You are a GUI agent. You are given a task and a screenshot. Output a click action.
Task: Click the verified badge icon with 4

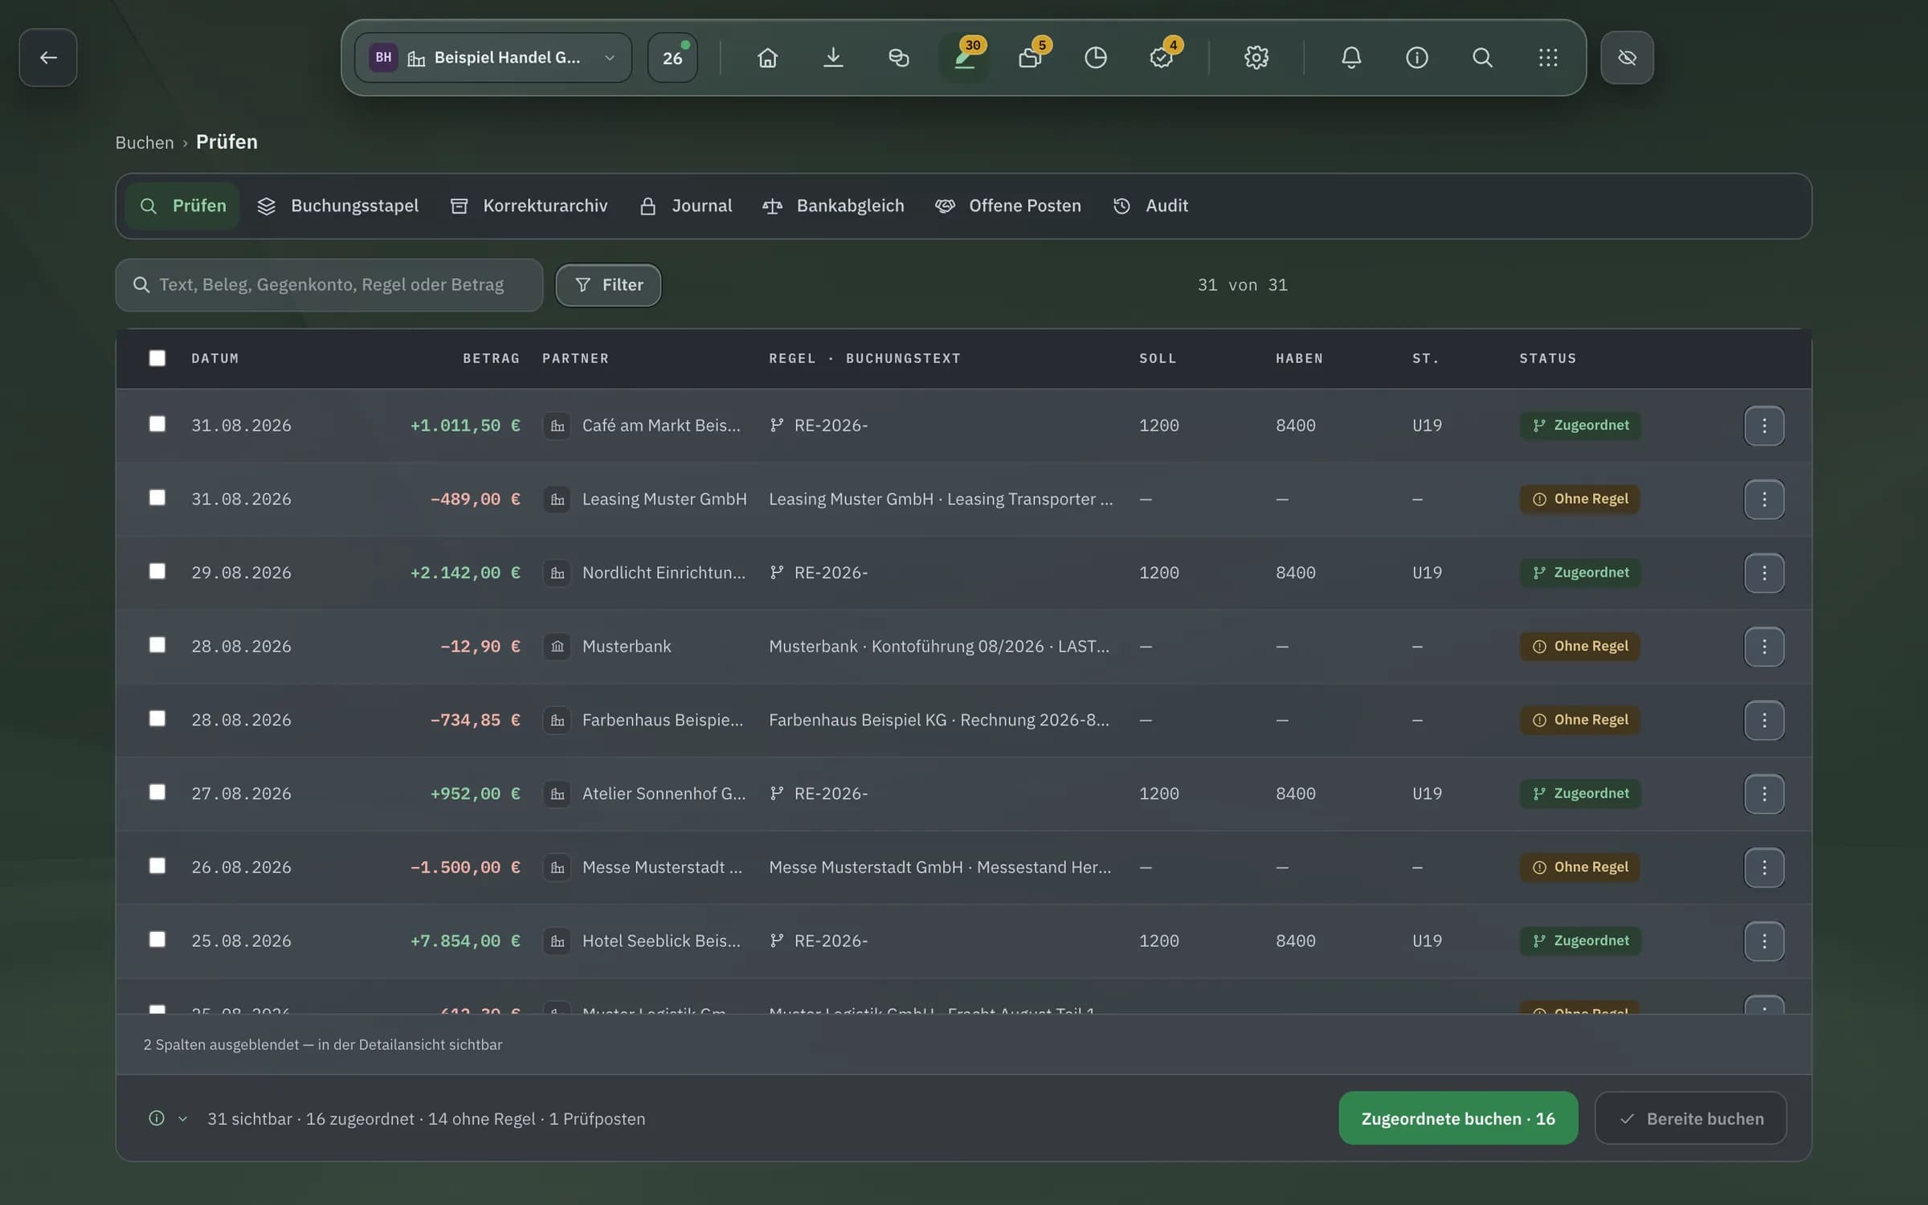[x=1162, y=58]
